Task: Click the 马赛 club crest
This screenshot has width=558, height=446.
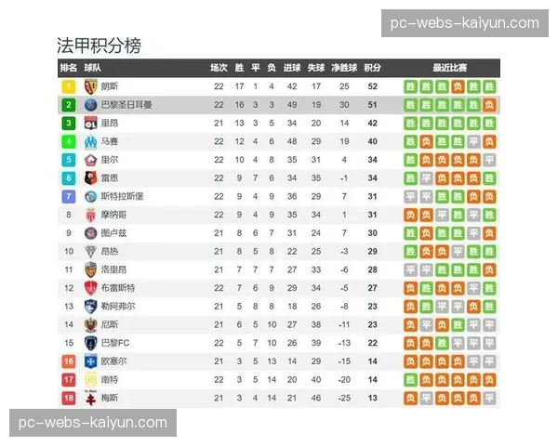Action: (90, 141)
